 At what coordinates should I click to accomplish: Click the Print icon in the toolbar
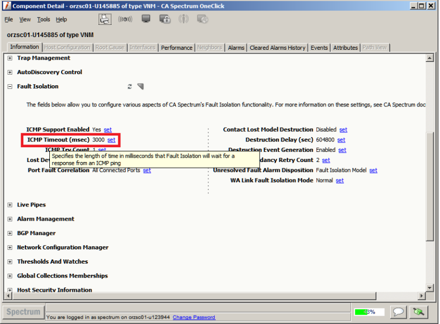104,19
